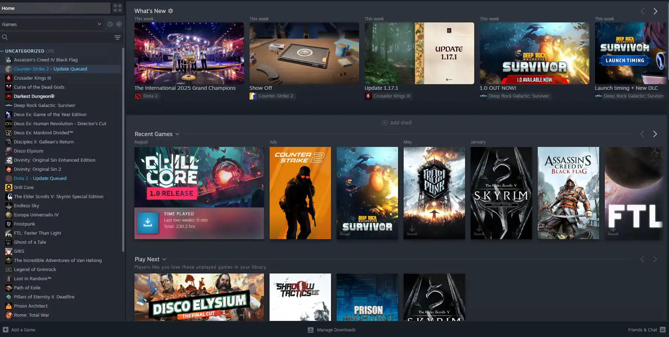Image resolution: width=669 pixels, height=337 pixels.
Task: Advance What's New carousel right
Action: tap(655, 11)
